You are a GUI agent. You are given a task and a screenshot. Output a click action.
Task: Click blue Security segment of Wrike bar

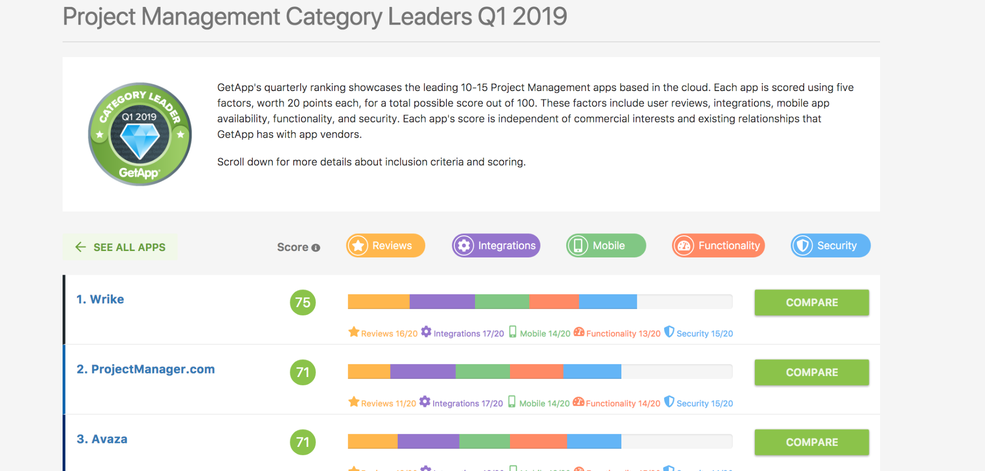[x=608, y=302]
